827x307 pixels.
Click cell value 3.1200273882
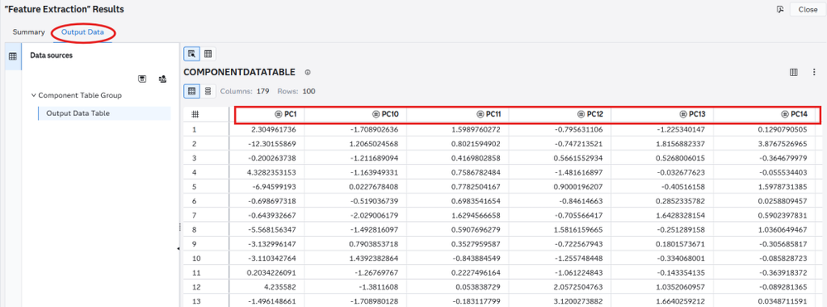(x=579, y=301)
